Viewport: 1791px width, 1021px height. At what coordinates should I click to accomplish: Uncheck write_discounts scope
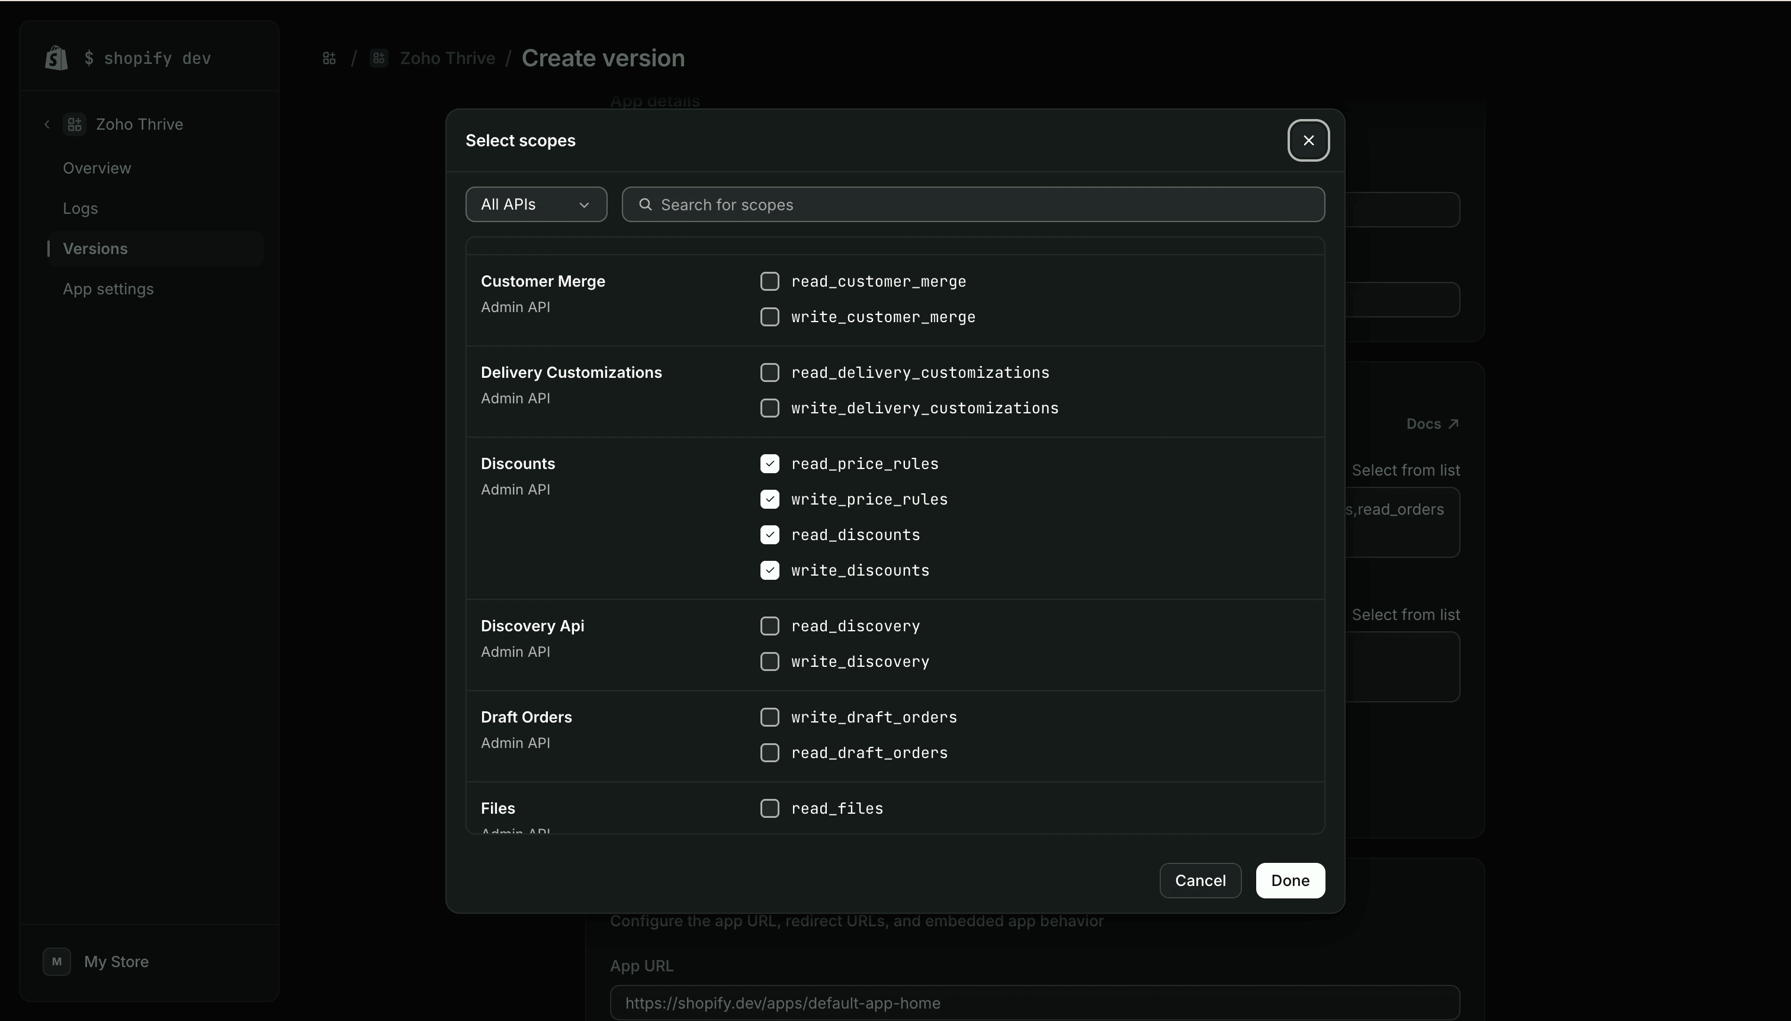click(769, 570)
